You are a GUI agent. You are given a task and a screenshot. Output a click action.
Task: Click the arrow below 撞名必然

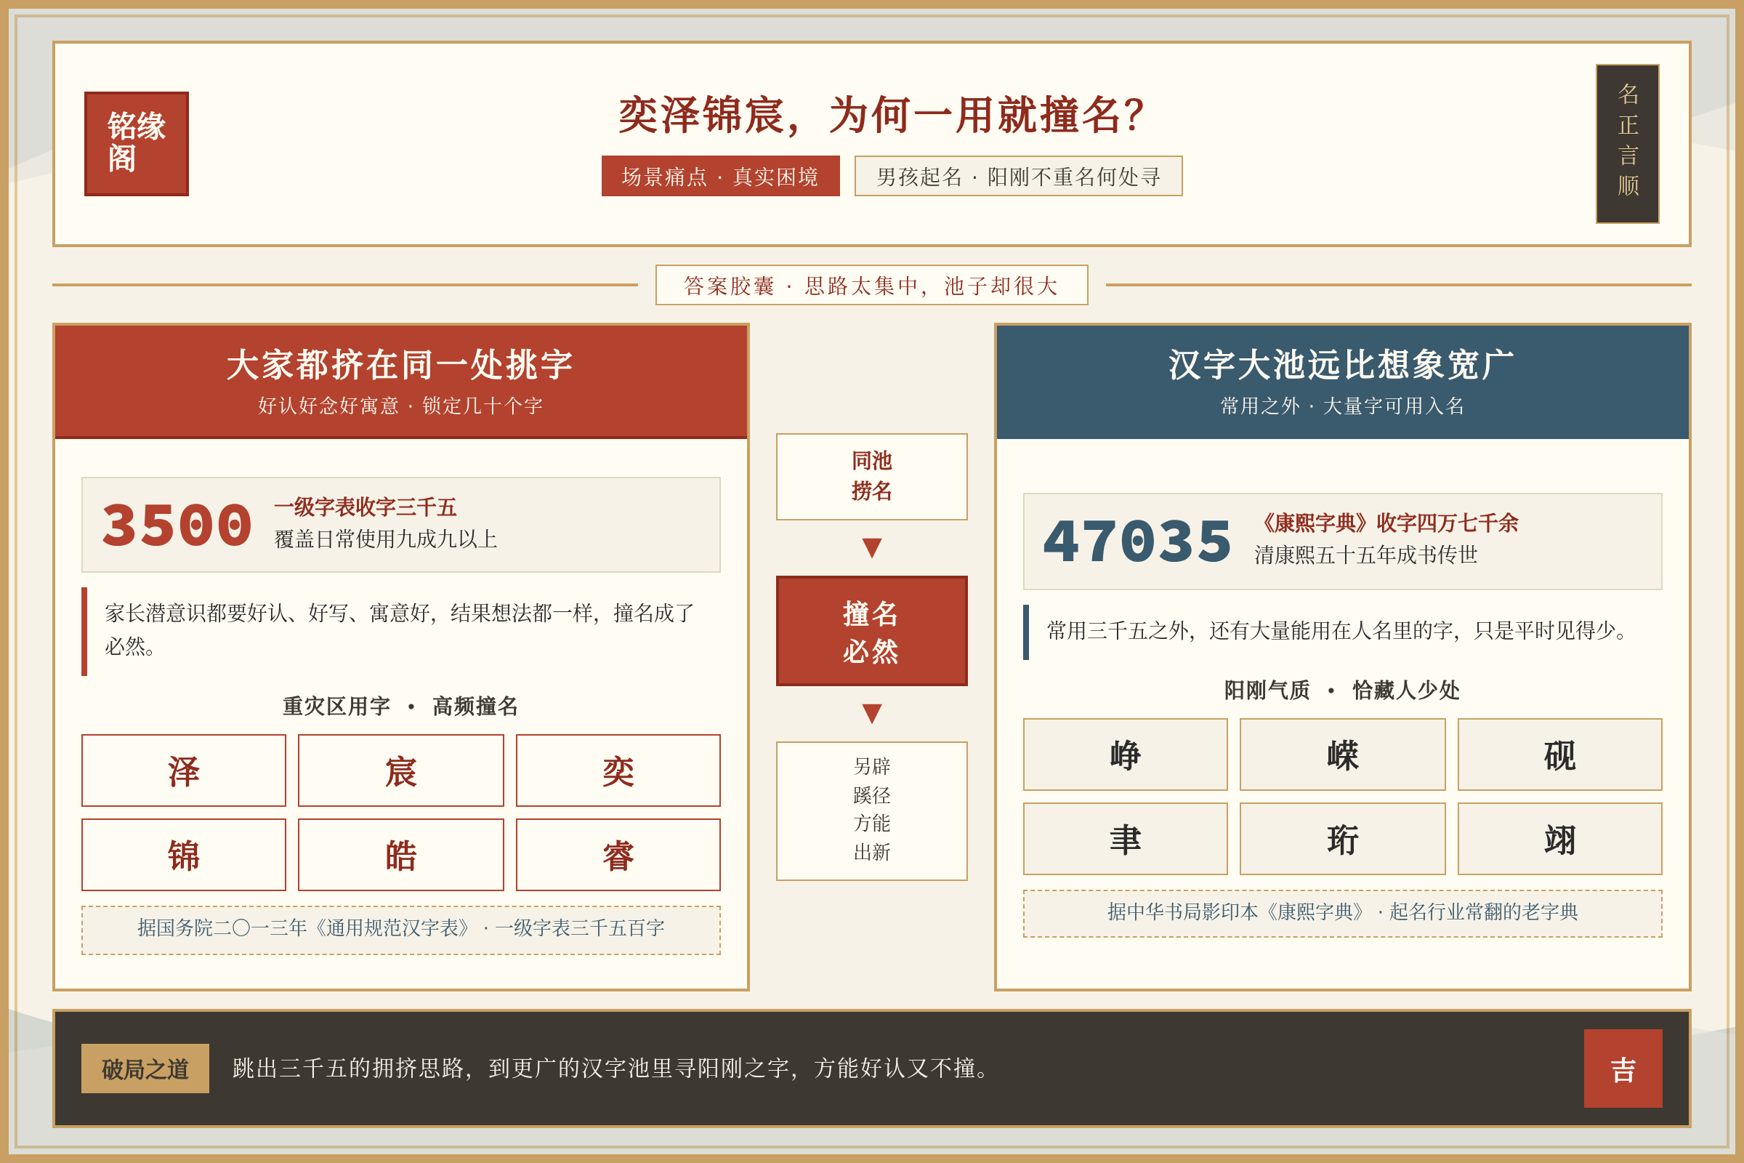871,713
